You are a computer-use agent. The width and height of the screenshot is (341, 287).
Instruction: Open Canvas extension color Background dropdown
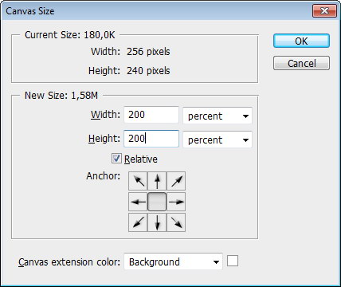pos(173,261)
